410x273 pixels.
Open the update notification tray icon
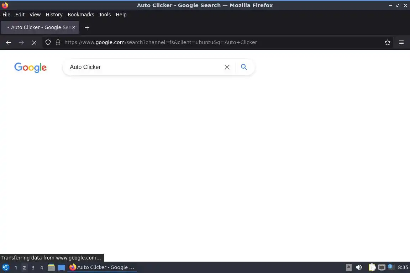point(391,267)
